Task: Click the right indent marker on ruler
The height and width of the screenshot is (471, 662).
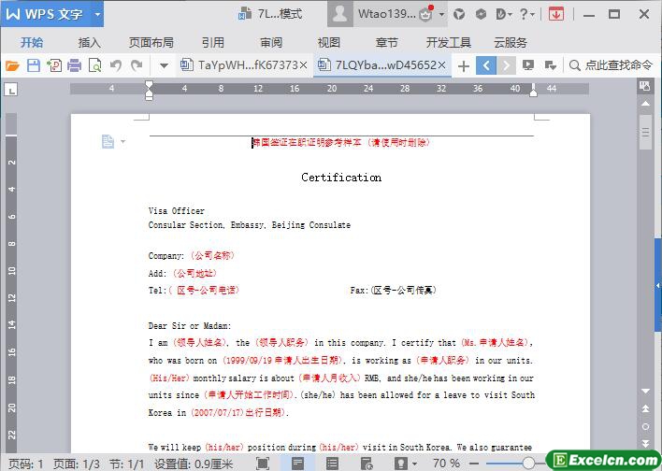Action: click(x=534, y=92)
